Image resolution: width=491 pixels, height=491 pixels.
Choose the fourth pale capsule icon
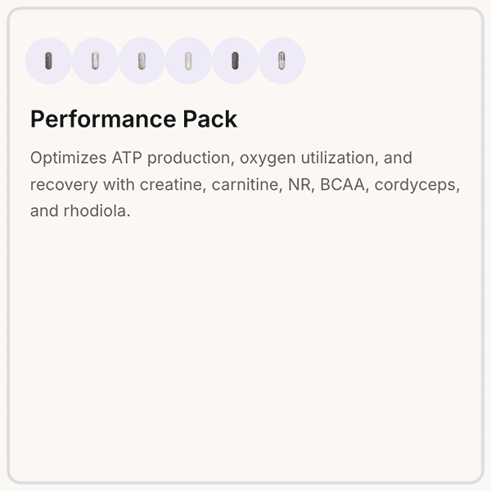point(188,61)
